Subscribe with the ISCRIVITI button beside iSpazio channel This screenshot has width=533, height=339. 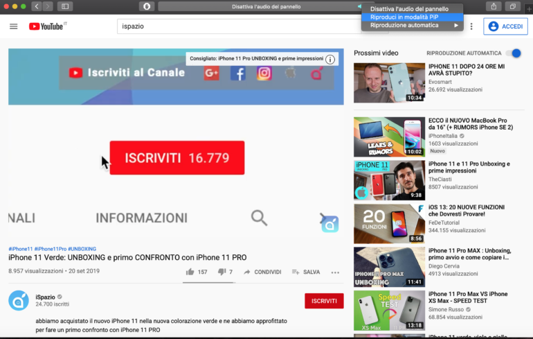pos(324,301)
